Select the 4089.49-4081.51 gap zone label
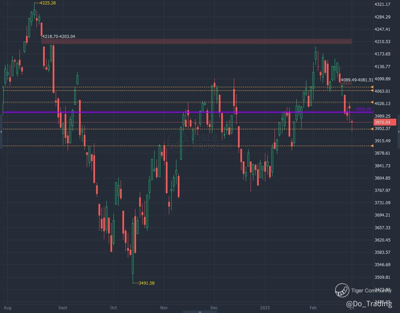This screenshot has width=400, height=313. pyautogui.click(x=357, y=80)
